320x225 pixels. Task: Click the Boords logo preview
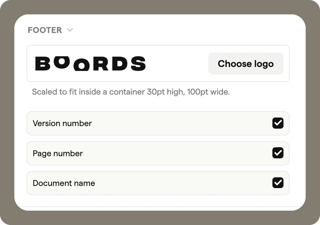(x=90, y=63)
